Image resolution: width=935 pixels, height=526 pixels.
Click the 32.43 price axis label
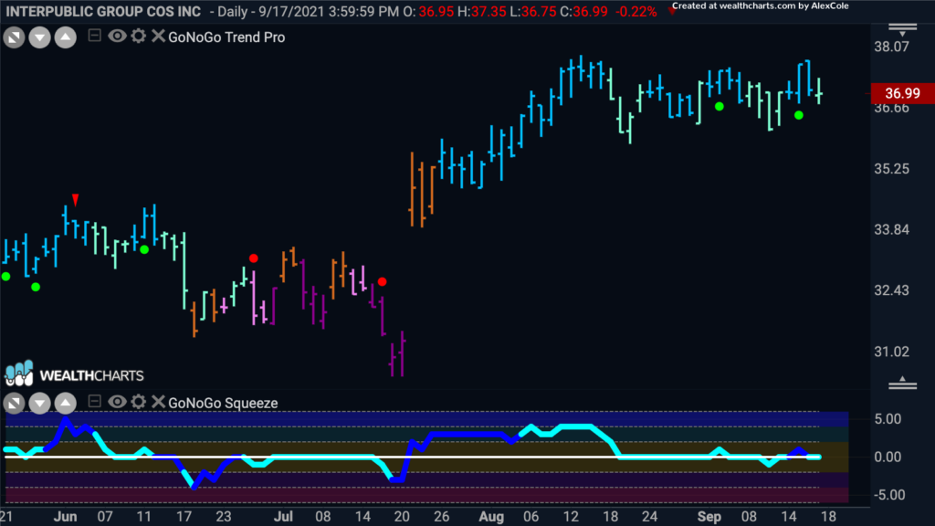click(891, 290)
